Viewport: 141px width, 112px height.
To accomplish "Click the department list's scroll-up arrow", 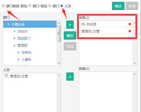I will point(59,23).
